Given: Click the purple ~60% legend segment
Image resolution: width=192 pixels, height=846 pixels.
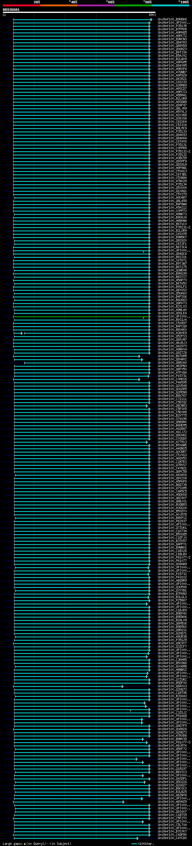Looking at the screenshot, I should pos(96,5).
